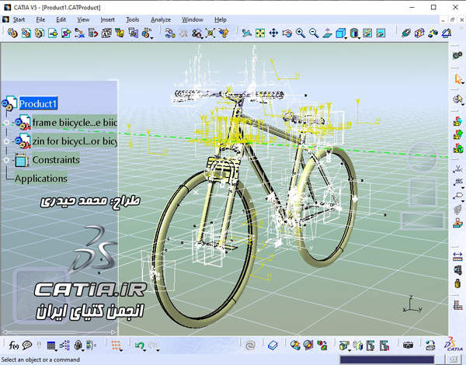Click the Select arrow tool
Image resolution: width=466 pixels, height=365 pixels.
coord(458,79)
